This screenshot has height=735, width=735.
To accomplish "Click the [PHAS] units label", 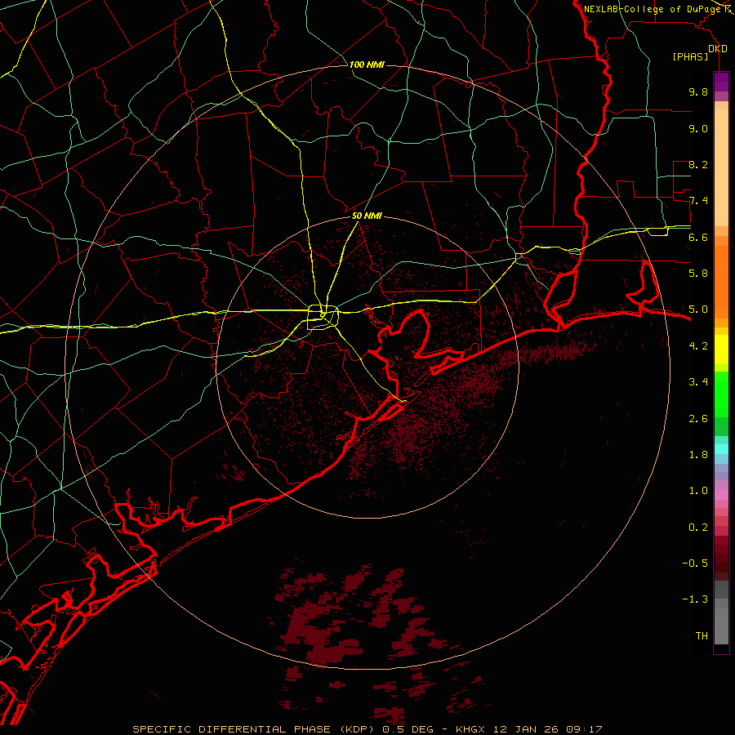I will coord(690,56).
